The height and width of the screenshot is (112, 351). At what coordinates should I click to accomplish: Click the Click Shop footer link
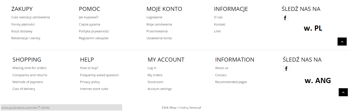point(169,108)
